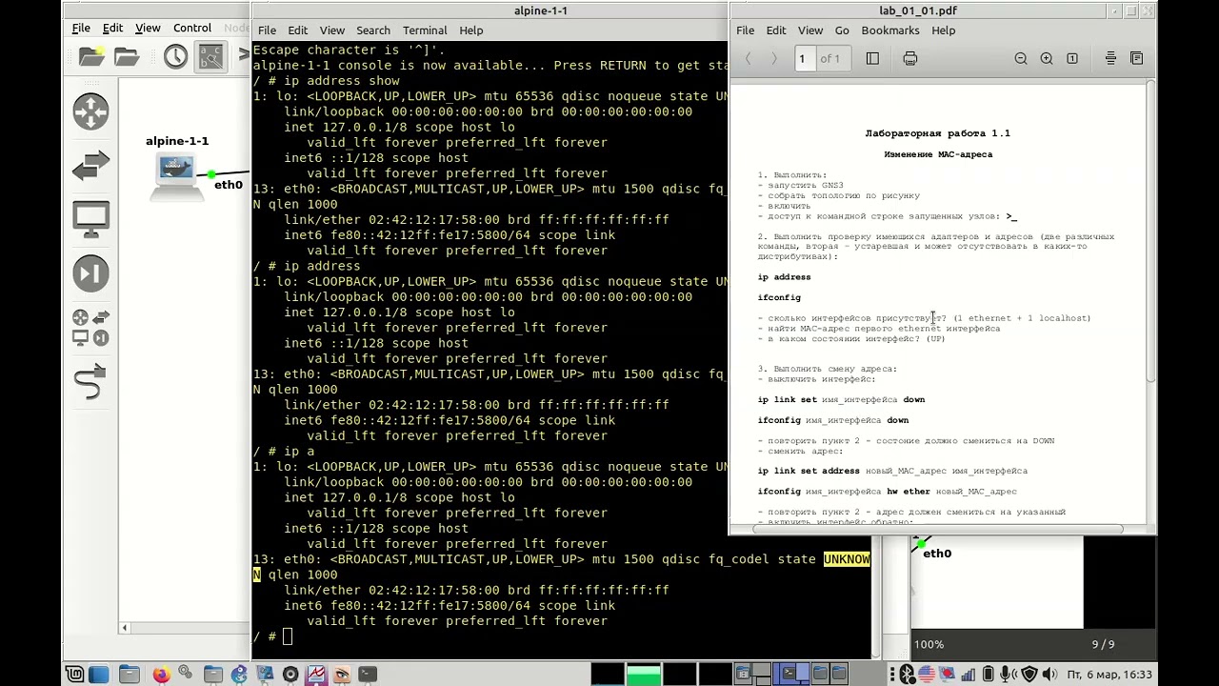Select the add a link cable tool in GNS3

point(90,382)
